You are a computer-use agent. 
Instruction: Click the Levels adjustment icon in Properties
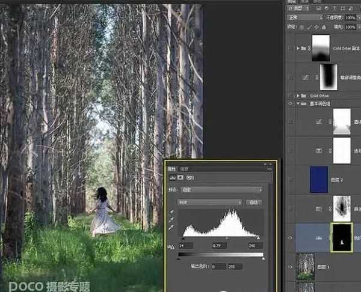point(173,178)
